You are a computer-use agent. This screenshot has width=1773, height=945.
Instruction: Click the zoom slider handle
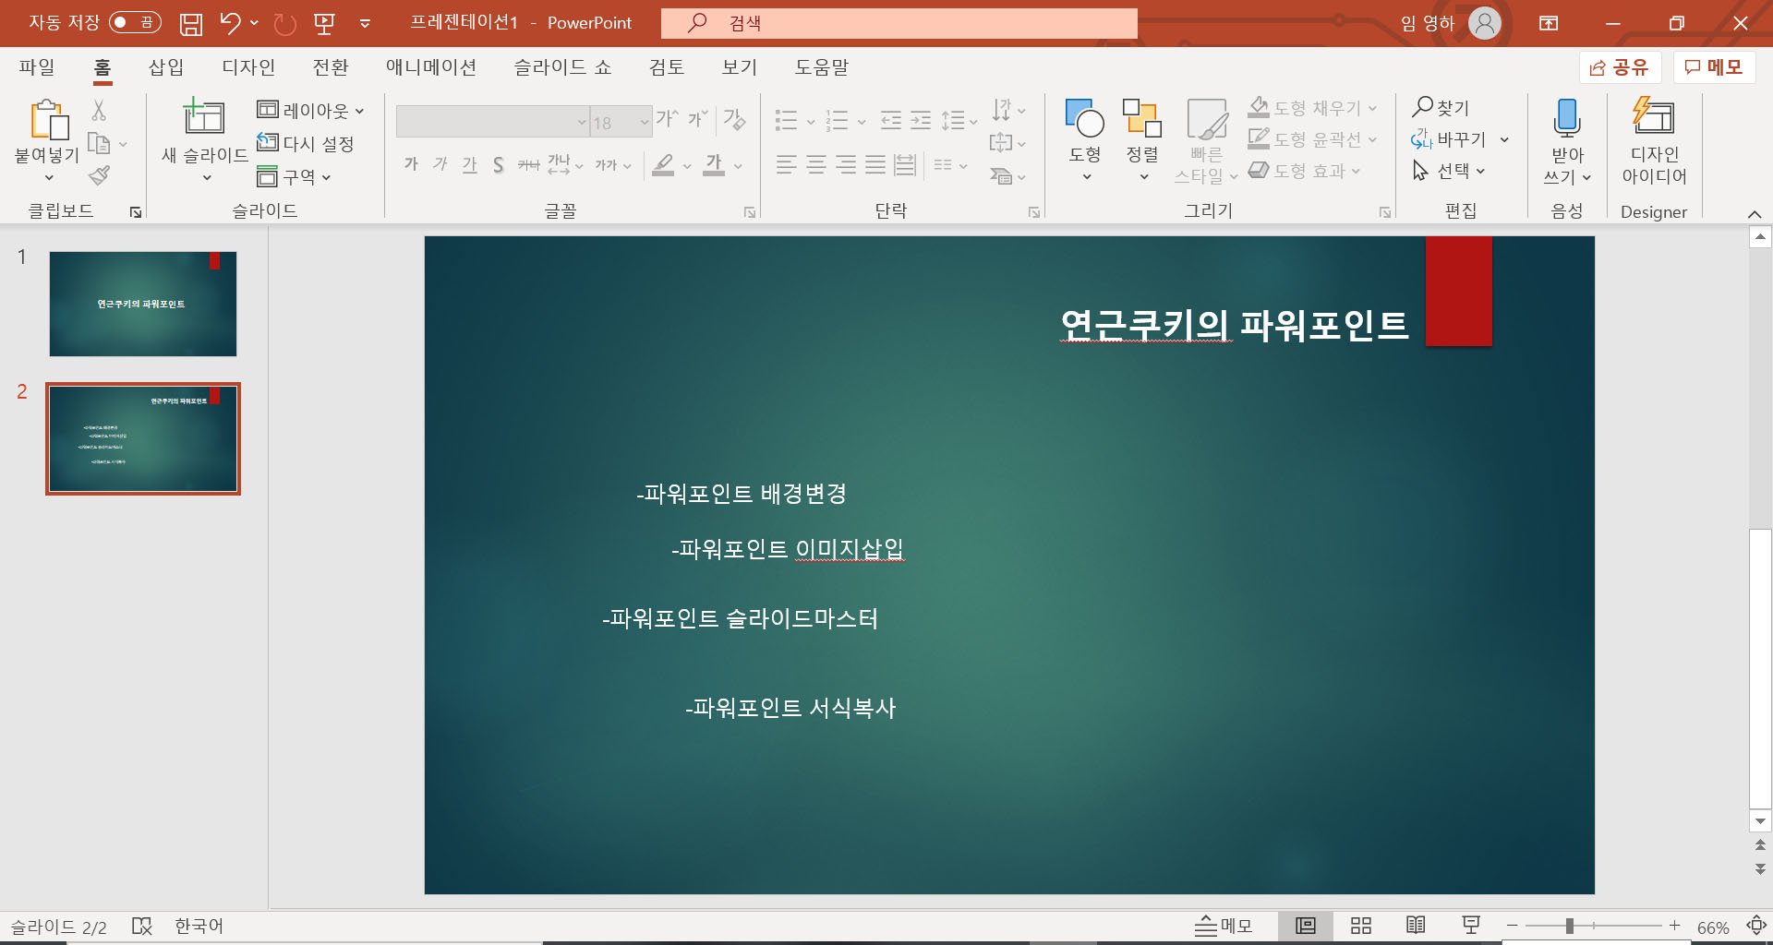1569,926
